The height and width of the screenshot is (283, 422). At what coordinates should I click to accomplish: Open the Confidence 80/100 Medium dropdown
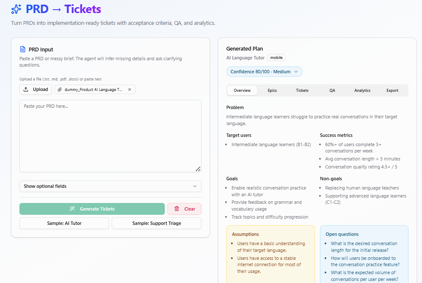coord(264,72)
